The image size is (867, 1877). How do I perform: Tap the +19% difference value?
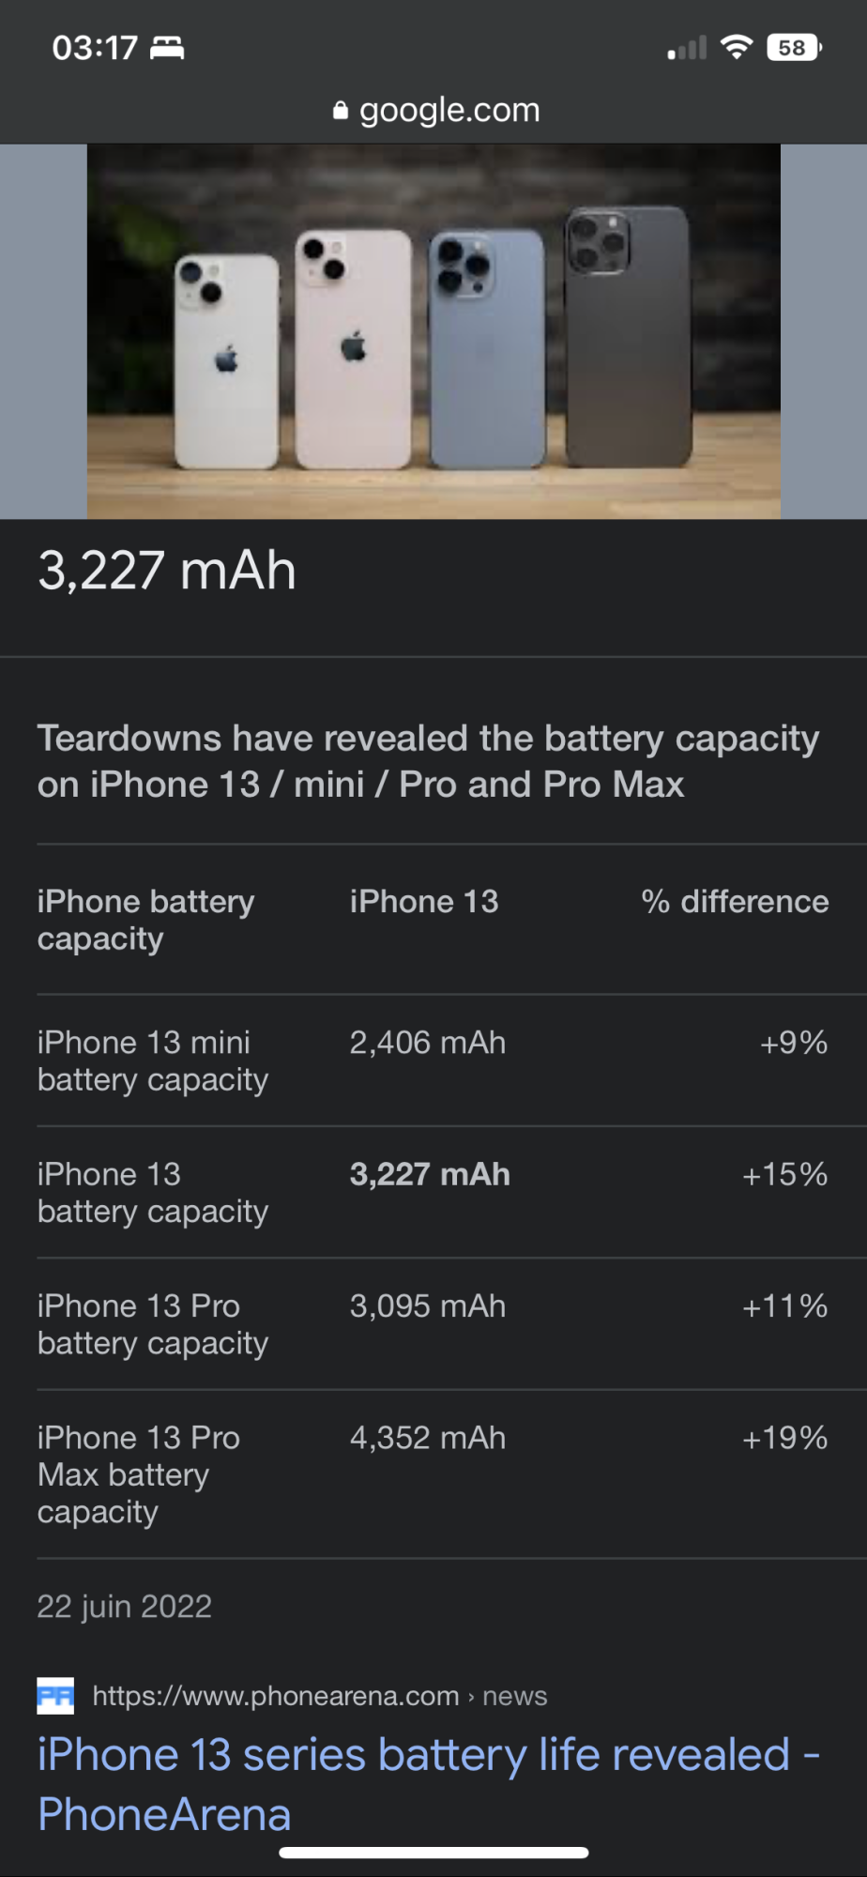785,1438
